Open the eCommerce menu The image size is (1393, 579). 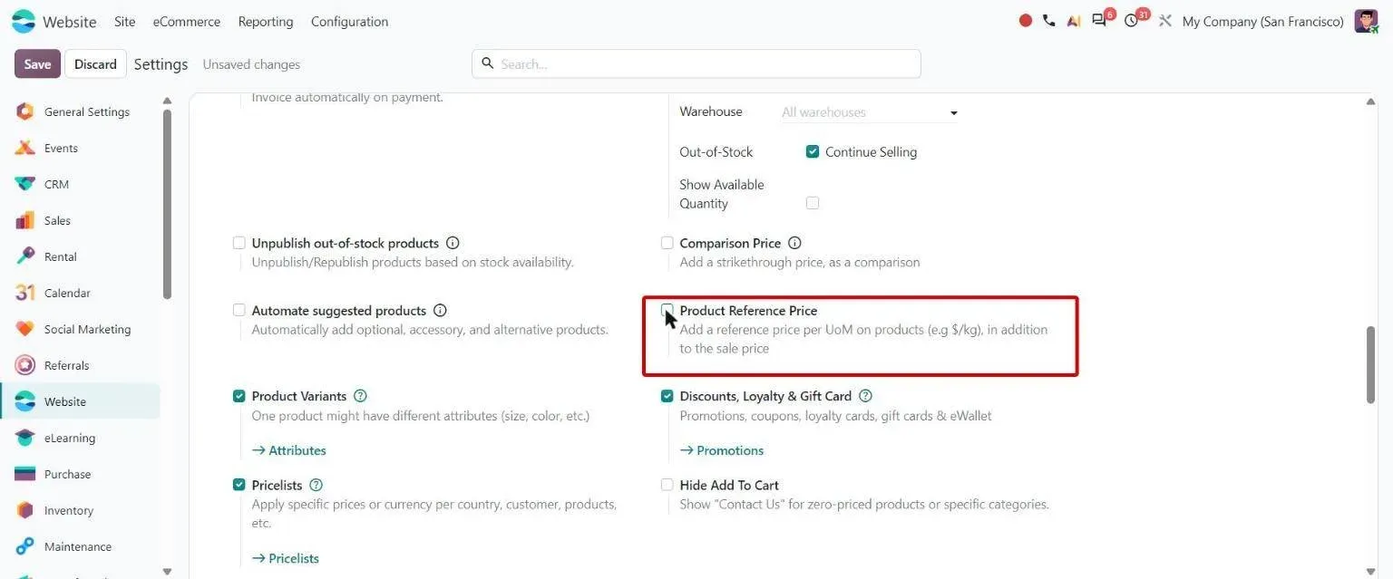tap(187, 21)
